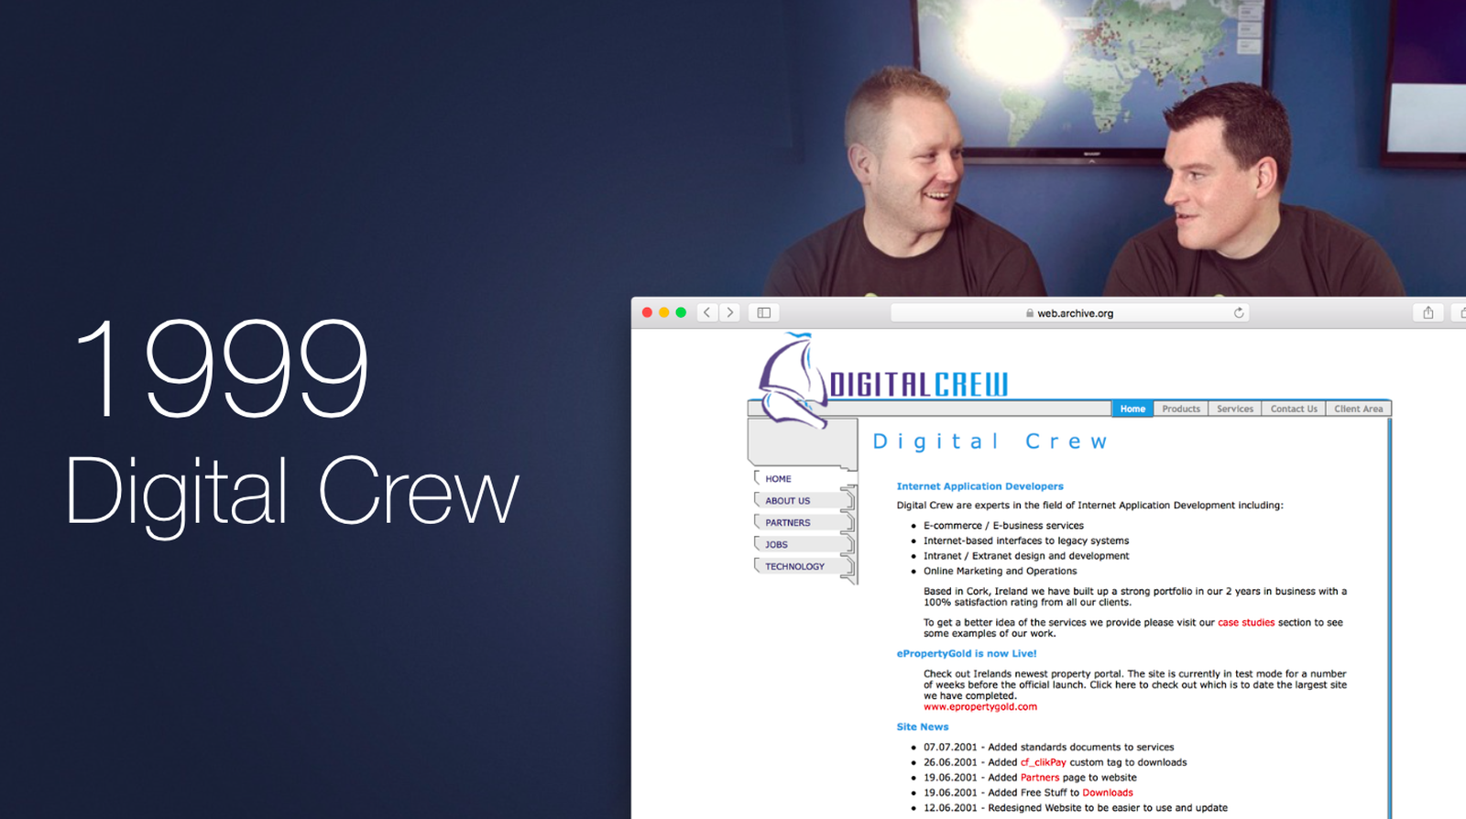Click the Safari forward arrow button
This screenshot has height=819, width=1466.
tap(730, 312)
